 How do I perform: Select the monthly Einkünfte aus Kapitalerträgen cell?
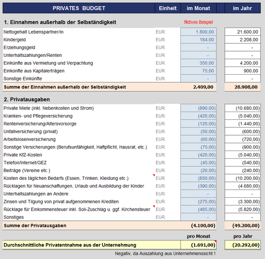coord(198,71)
